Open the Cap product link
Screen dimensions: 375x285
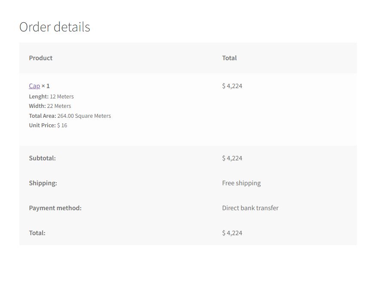coord(34,86)
